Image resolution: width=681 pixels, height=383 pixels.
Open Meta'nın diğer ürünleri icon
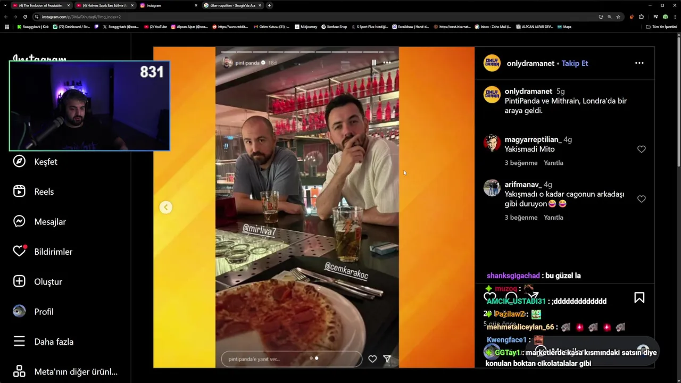pos(19,371)
